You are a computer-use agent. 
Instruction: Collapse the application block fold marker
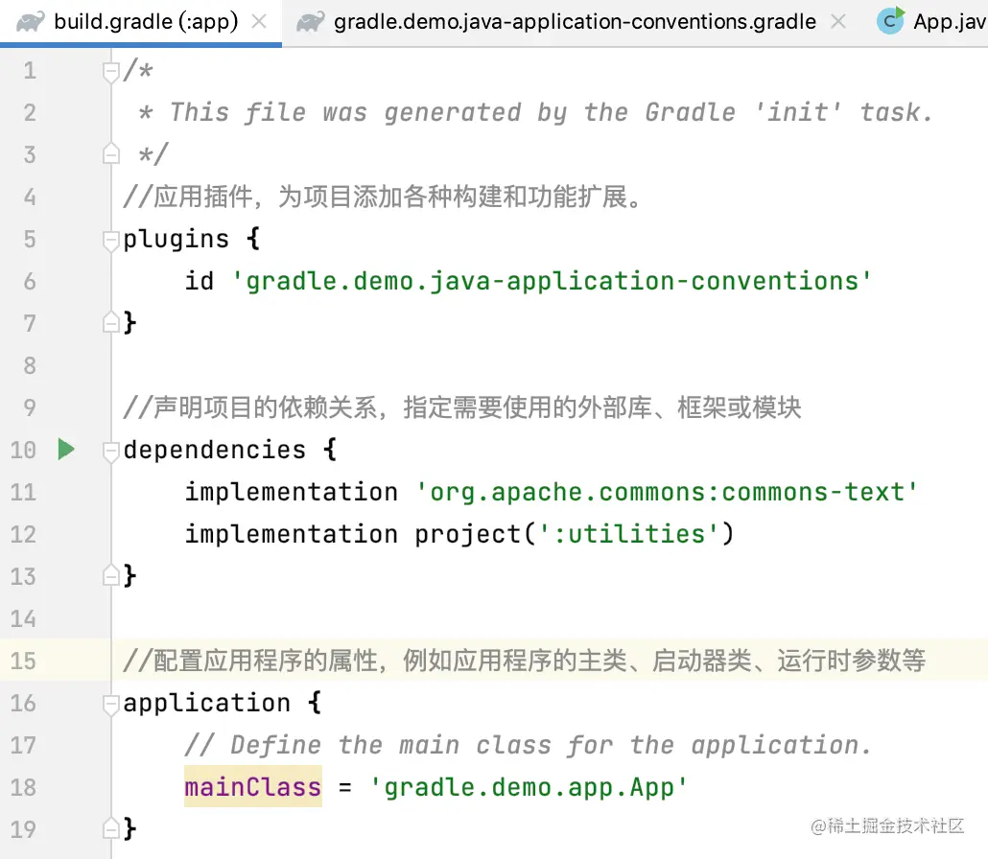(x=111, y=704)
